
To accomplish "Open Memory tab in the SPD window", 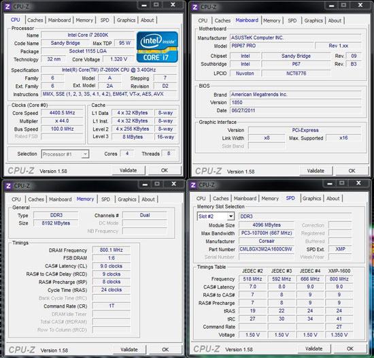I will coord(270,198).
